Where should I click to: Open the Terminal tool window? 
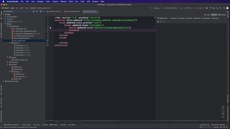[x=54, y=125]
